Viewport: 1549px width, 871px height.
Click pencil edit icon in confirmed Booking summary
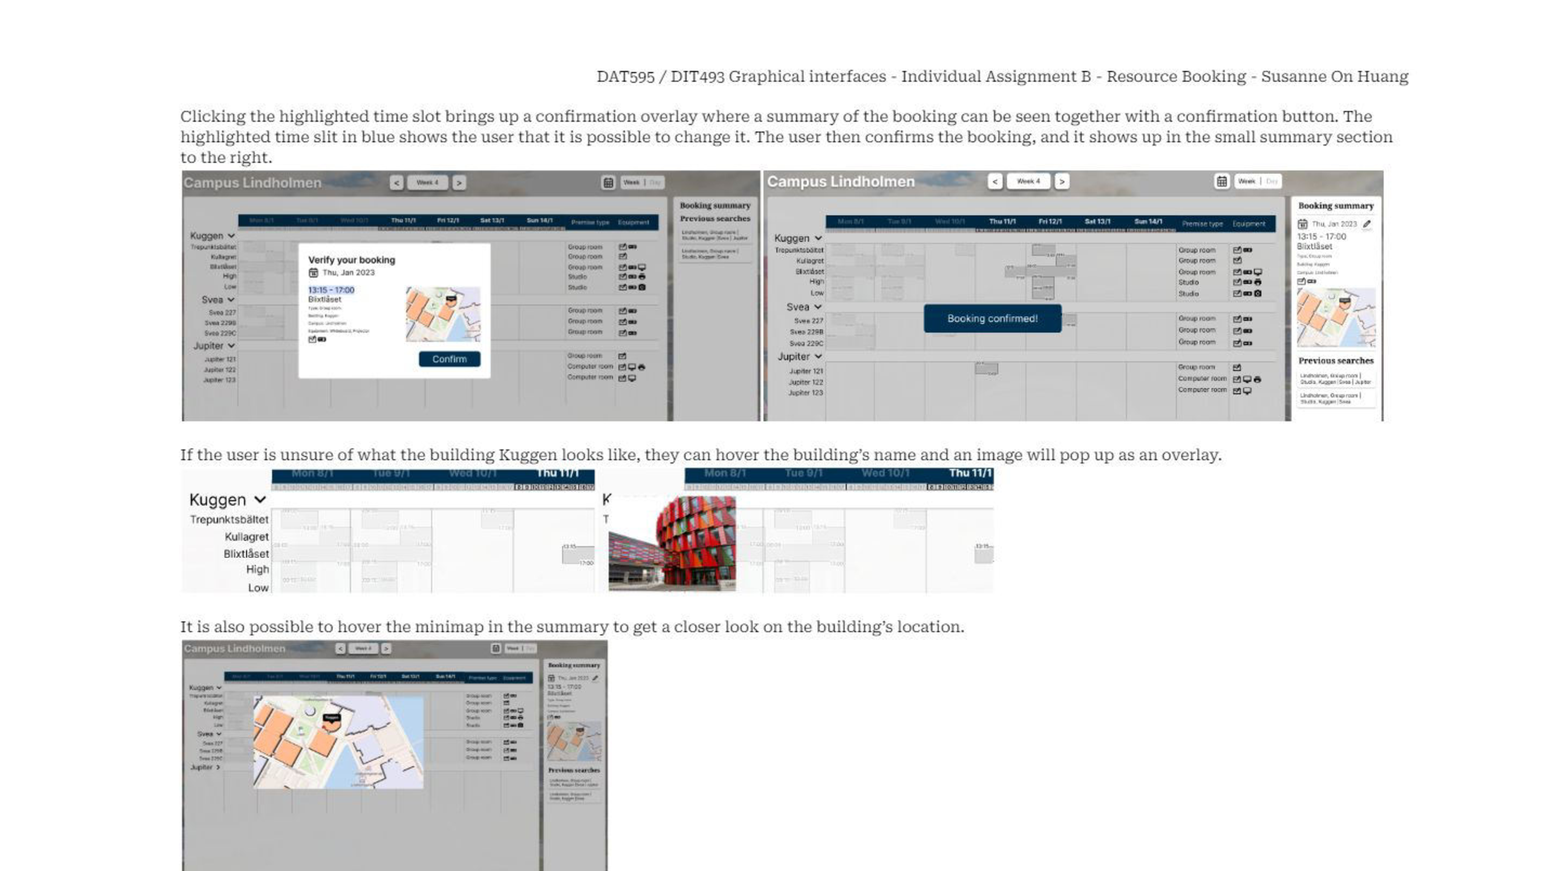(x=1367, y=223)
